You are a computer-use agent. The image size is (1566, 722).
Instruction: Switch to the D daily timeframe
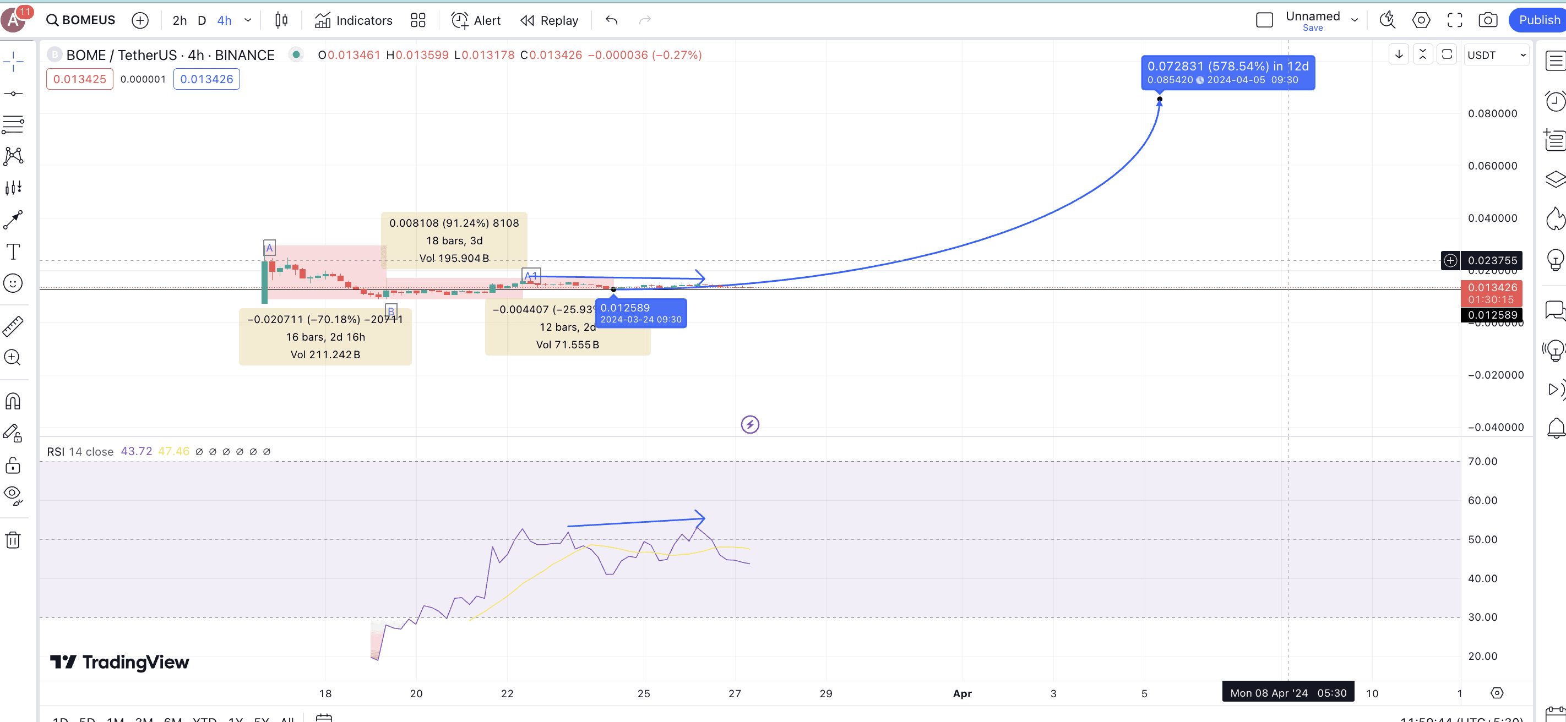(x=202, y=21)
